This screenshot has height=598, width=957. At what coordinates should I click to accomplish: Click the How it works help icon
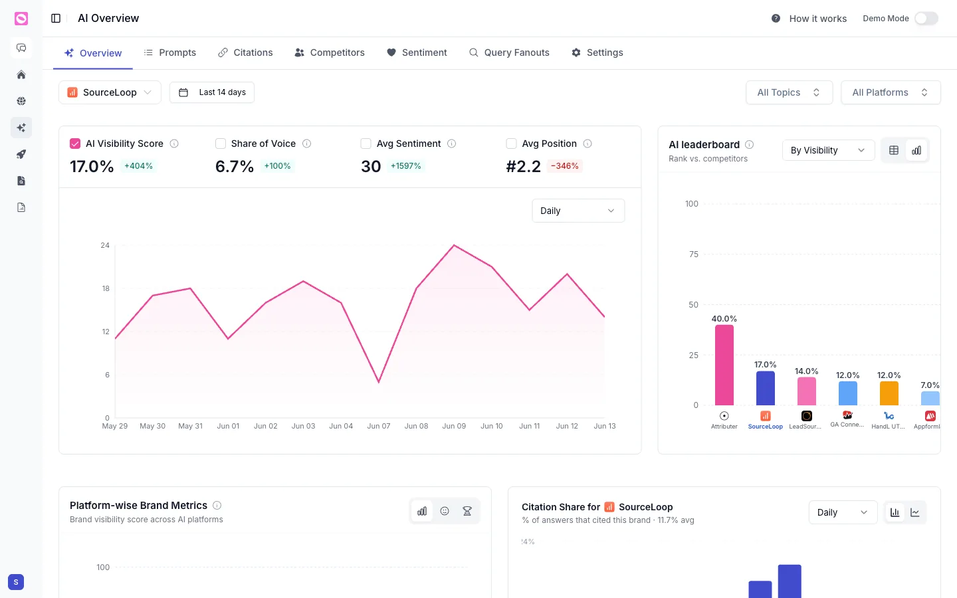[776, 19]
